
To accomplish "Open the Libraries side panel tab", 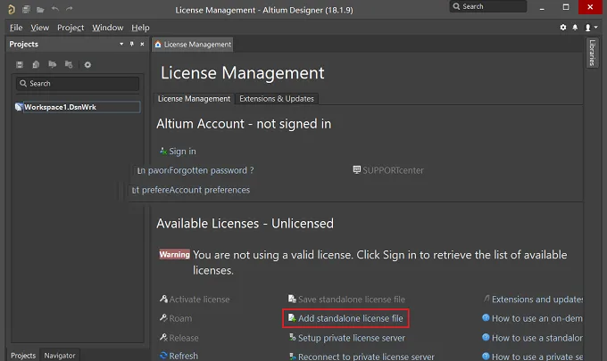I will [x=593, y=53].
